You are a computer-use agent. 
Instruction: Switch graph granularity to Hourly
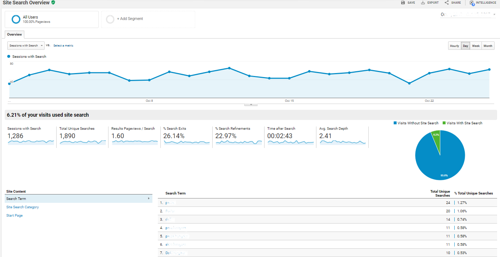(x=454, y=45)
